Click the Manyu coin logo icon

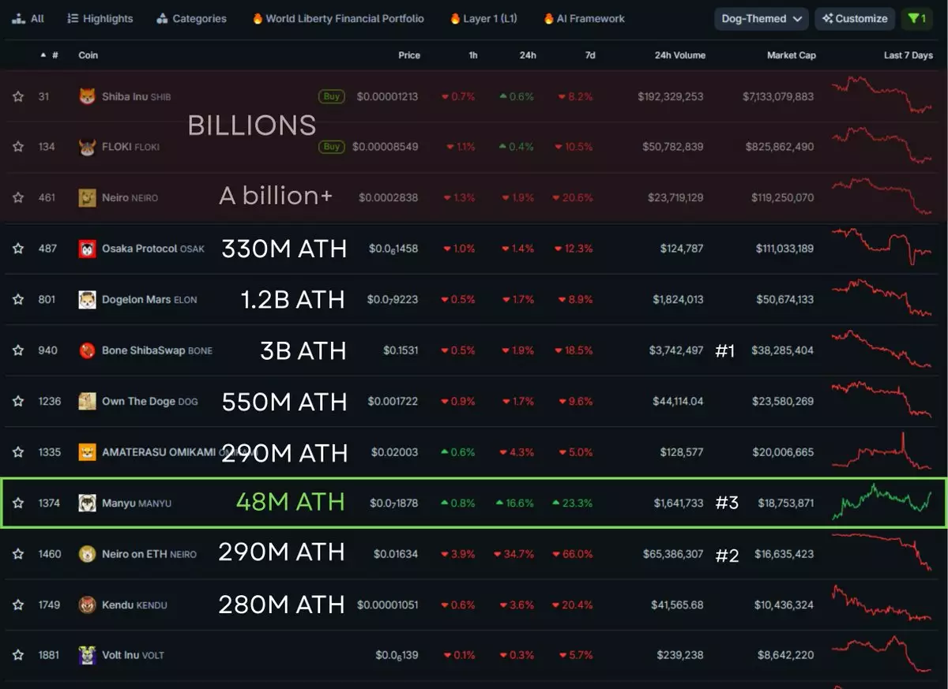[x=87, y=503]
